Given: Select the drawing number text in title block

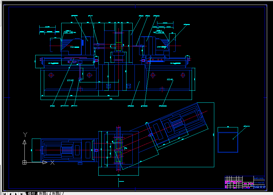Looking at the screenshot, I should coord(259,187).
